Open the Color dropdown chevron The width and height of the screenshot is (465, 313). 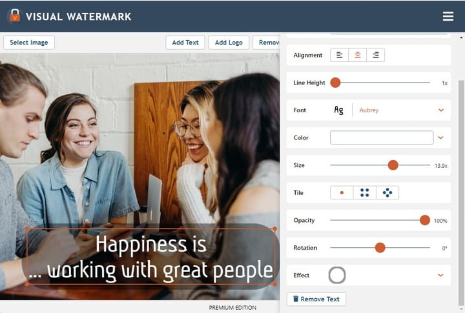[x=440, y=137]
